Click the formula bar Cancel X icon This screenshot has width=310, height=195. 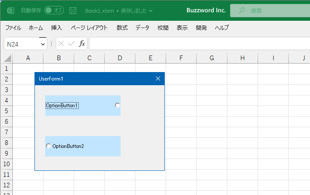click(61, 44)
